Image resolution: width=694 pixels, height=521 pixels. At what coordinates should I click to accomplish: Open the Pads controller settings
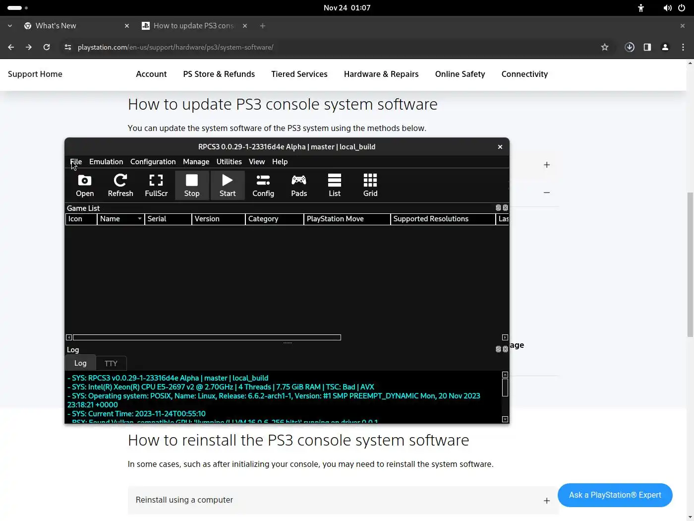point(299,185)
